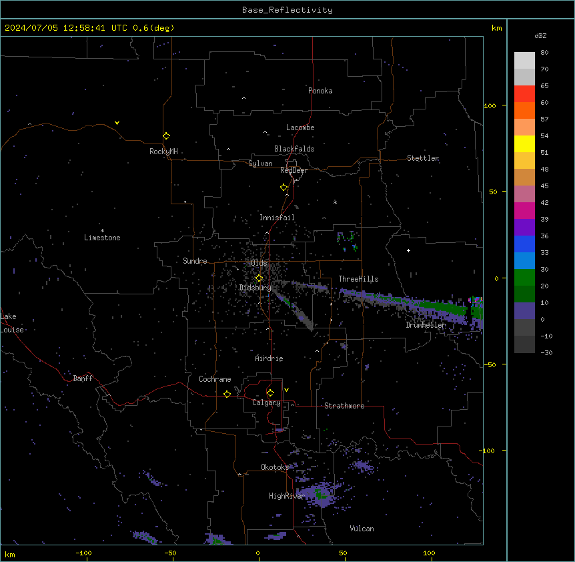Screen dimensions: 575x562
Task: Select the Banff label
Action: [x=83, y=378]
